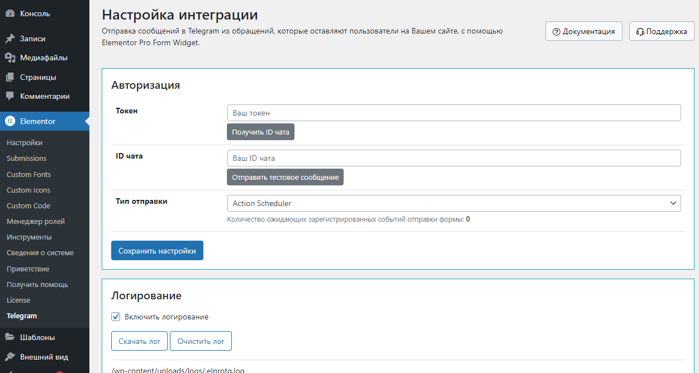Focus the Ваш ID чата input field
The width and height of the screenshot is (699, 373).
coord(454,158)
